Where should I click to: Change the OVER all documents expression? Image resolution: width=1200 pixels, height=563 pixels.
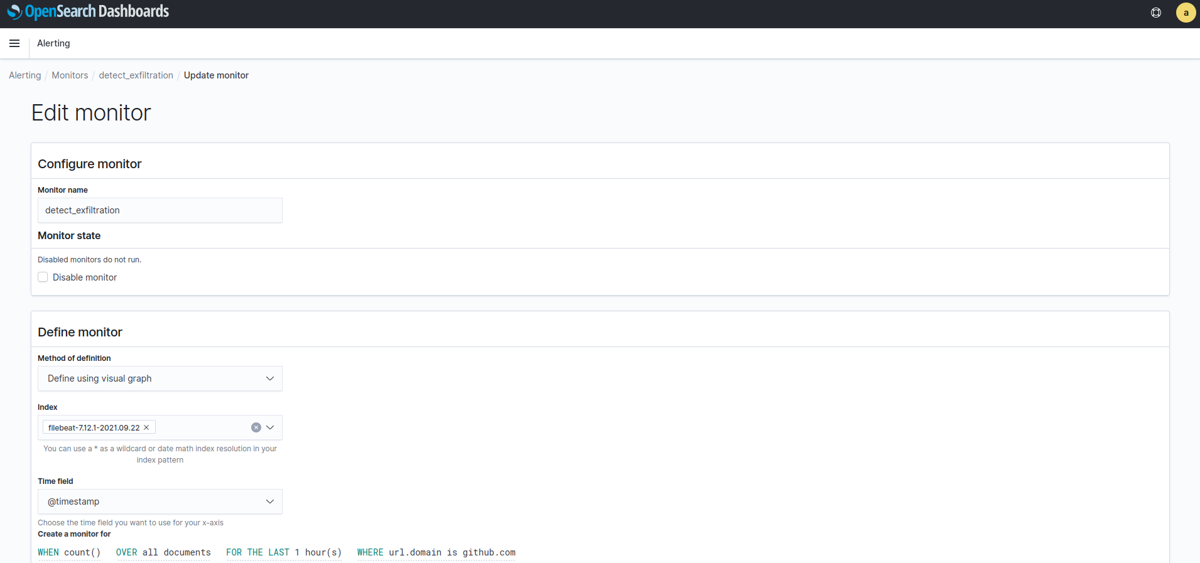(x=163, y=552)
